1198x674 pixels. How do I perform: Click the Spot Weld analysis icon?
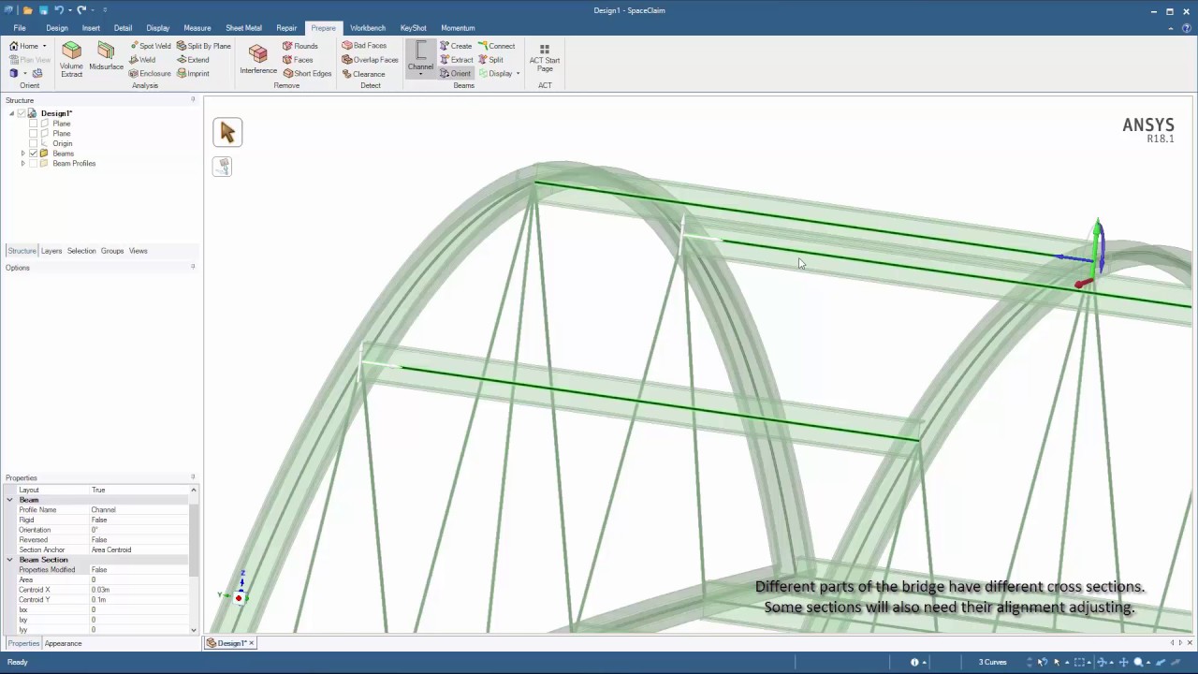(x=150, y=45)
